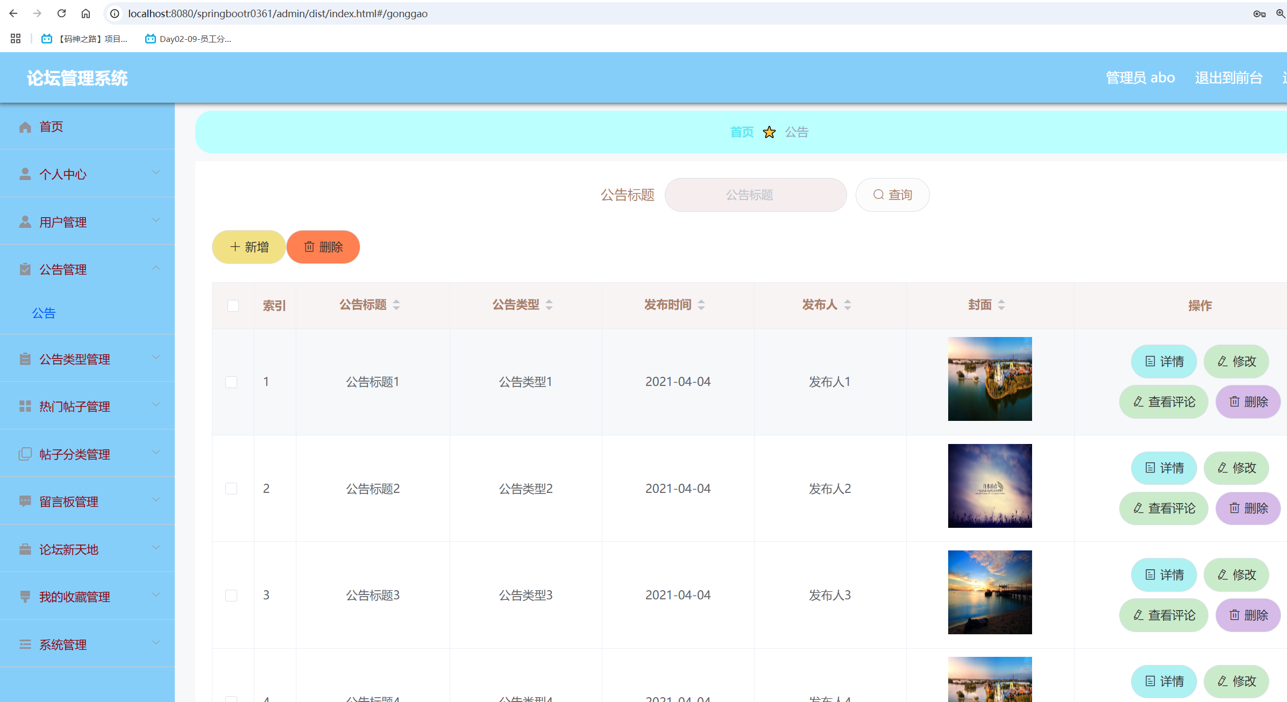Expand the 公告类型管理 chevron
This screenshot has width=1287, height=702.
(156, 357)
